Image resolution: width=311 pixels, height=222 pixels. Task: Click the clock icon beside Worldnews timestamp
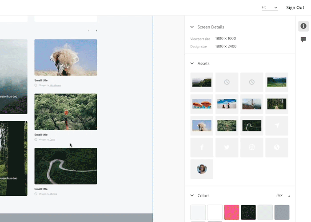pos(36,85)
